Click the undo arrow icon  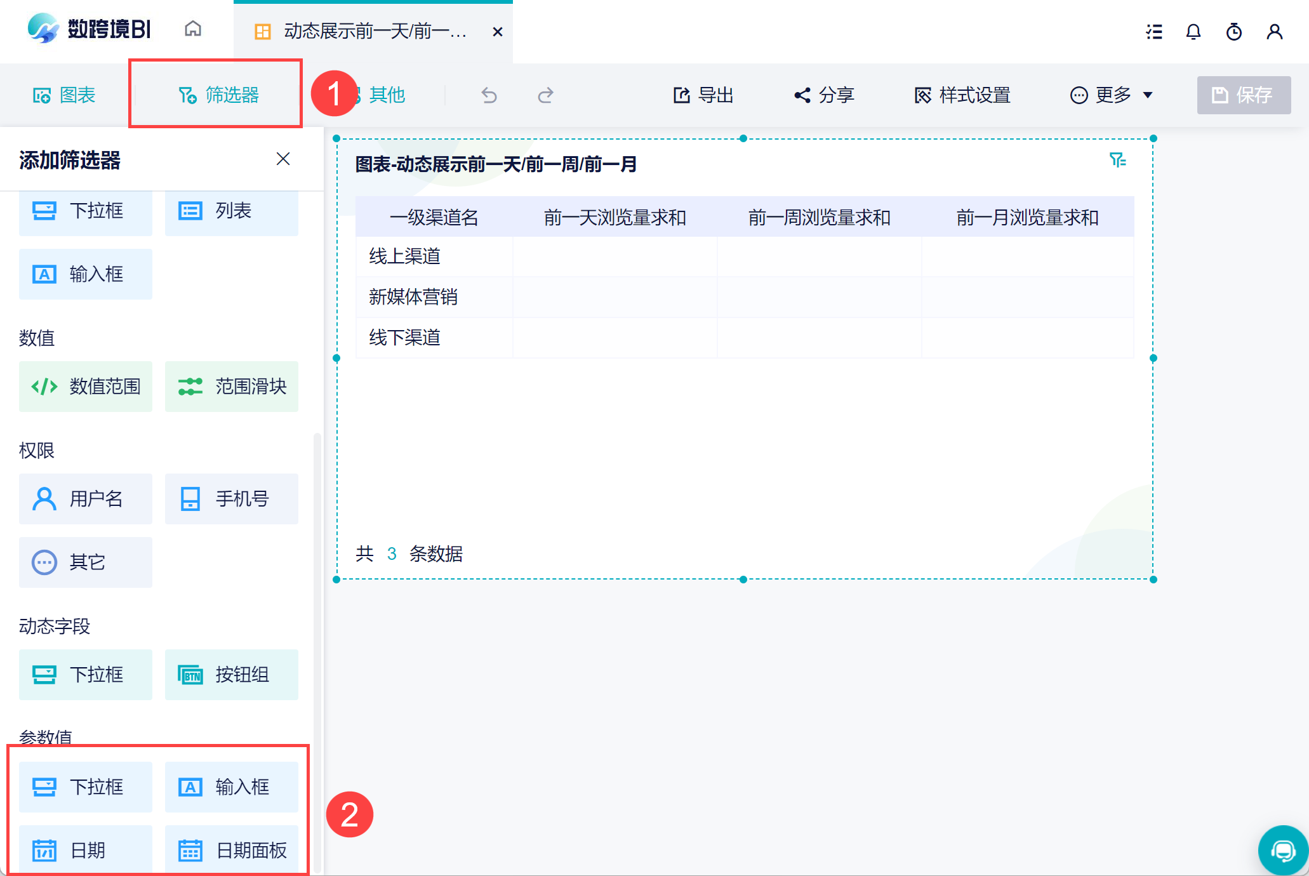[x=489, y=95]
